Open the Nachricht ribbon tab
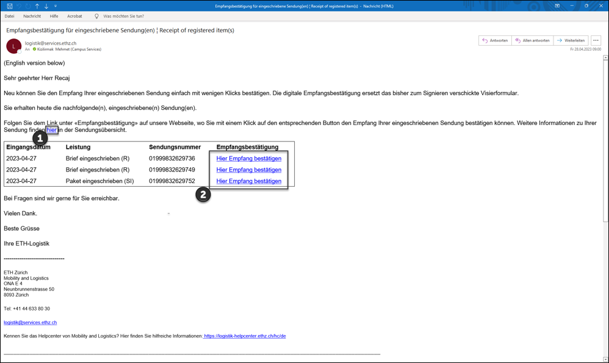 coord(32,16)
